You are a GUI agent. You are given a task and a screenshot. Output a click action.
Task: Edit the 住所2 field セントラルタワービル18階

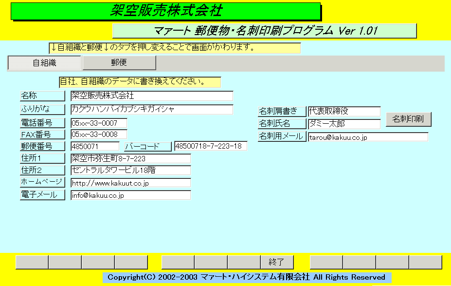pyautogui.click(x=130, y=170)
